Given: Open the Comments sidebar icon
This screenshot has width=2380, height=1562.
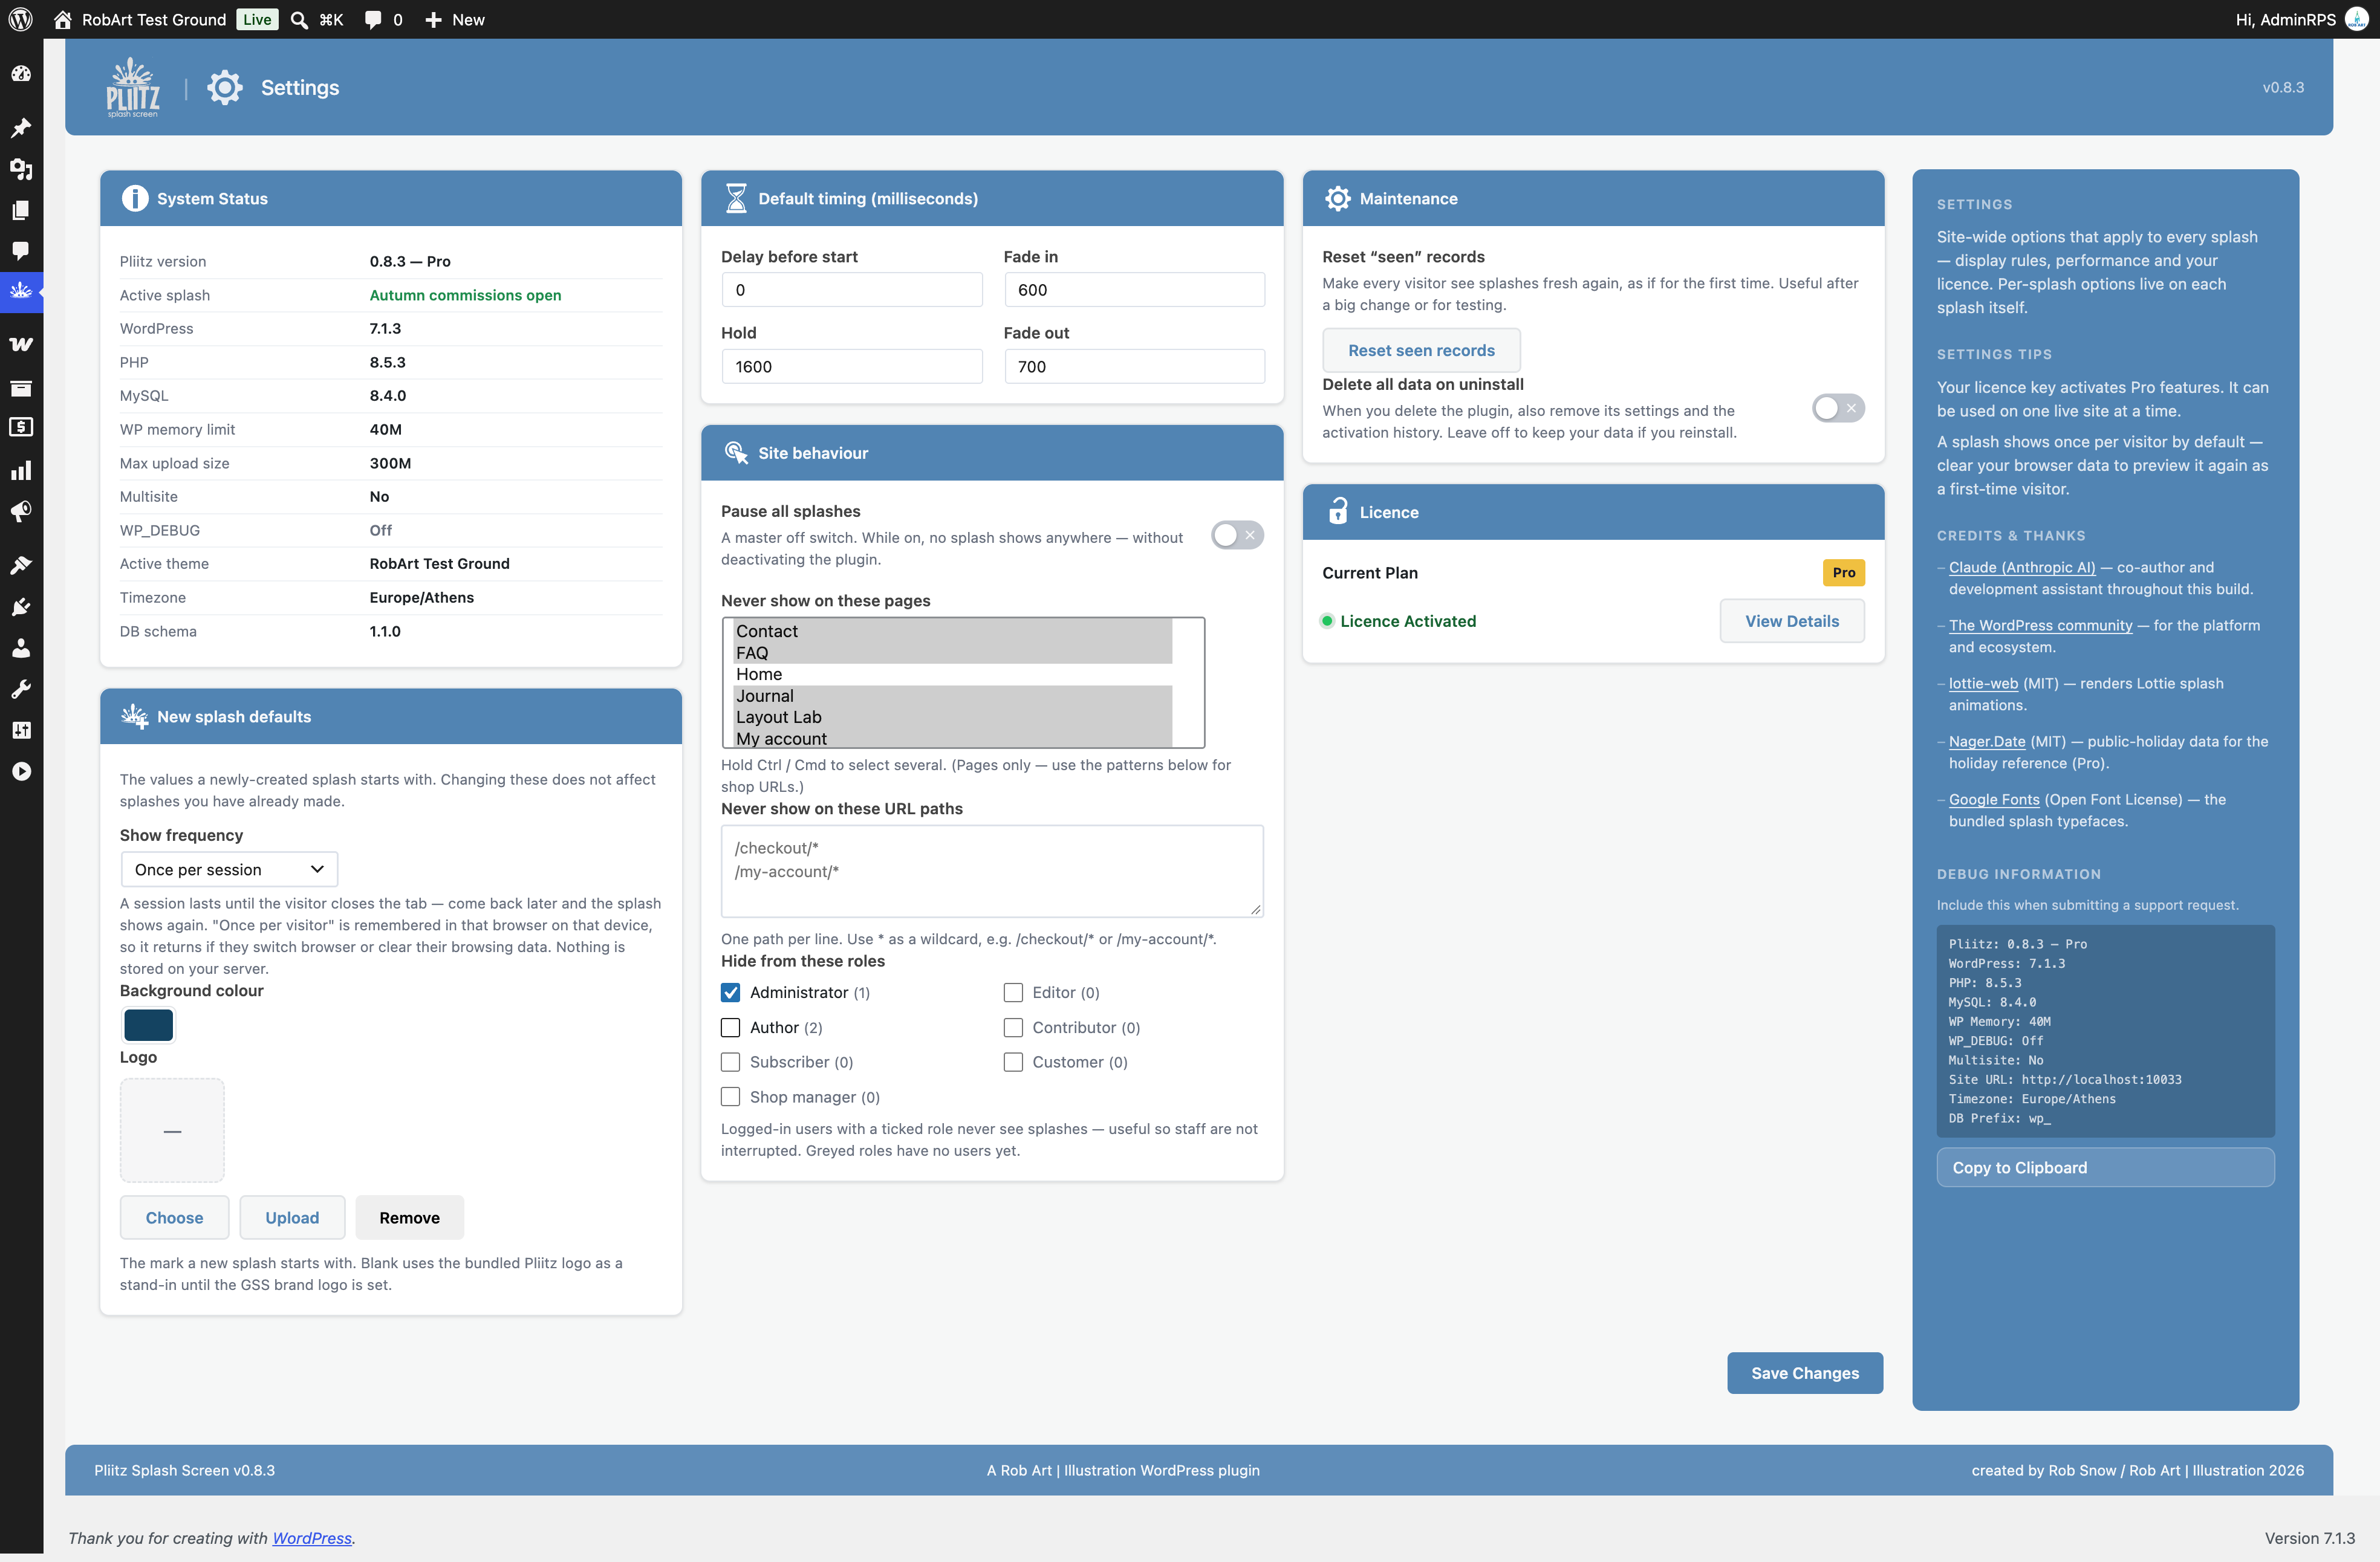Looking at the screenshot, I should pos(21,250).
